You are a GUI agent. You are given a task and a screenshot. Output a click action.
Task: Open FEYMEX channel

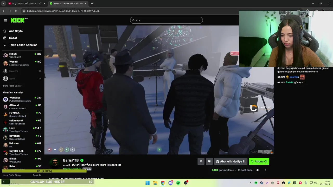tap(22, 114)
